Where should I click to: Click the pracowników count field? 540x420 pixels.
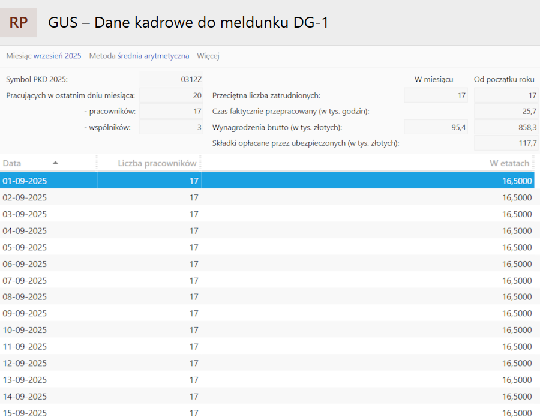pos(172,111)
